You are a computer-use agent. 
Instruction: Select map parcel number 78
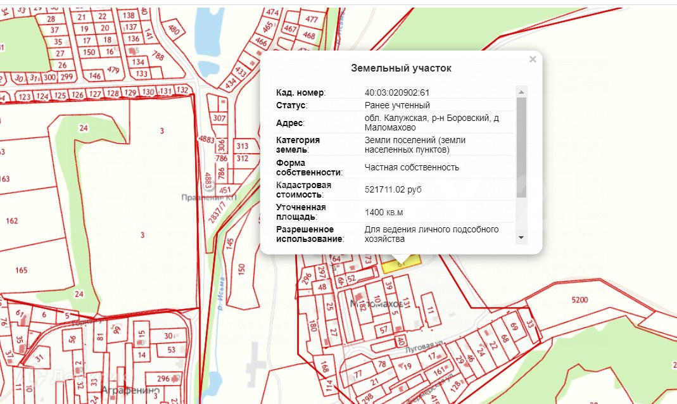(x=382, y=364)
